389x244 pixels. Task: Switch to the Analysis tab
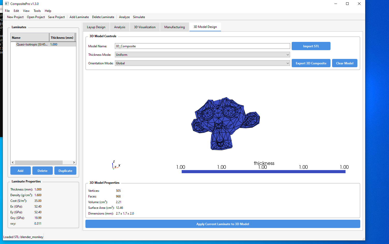coord(120,27)
